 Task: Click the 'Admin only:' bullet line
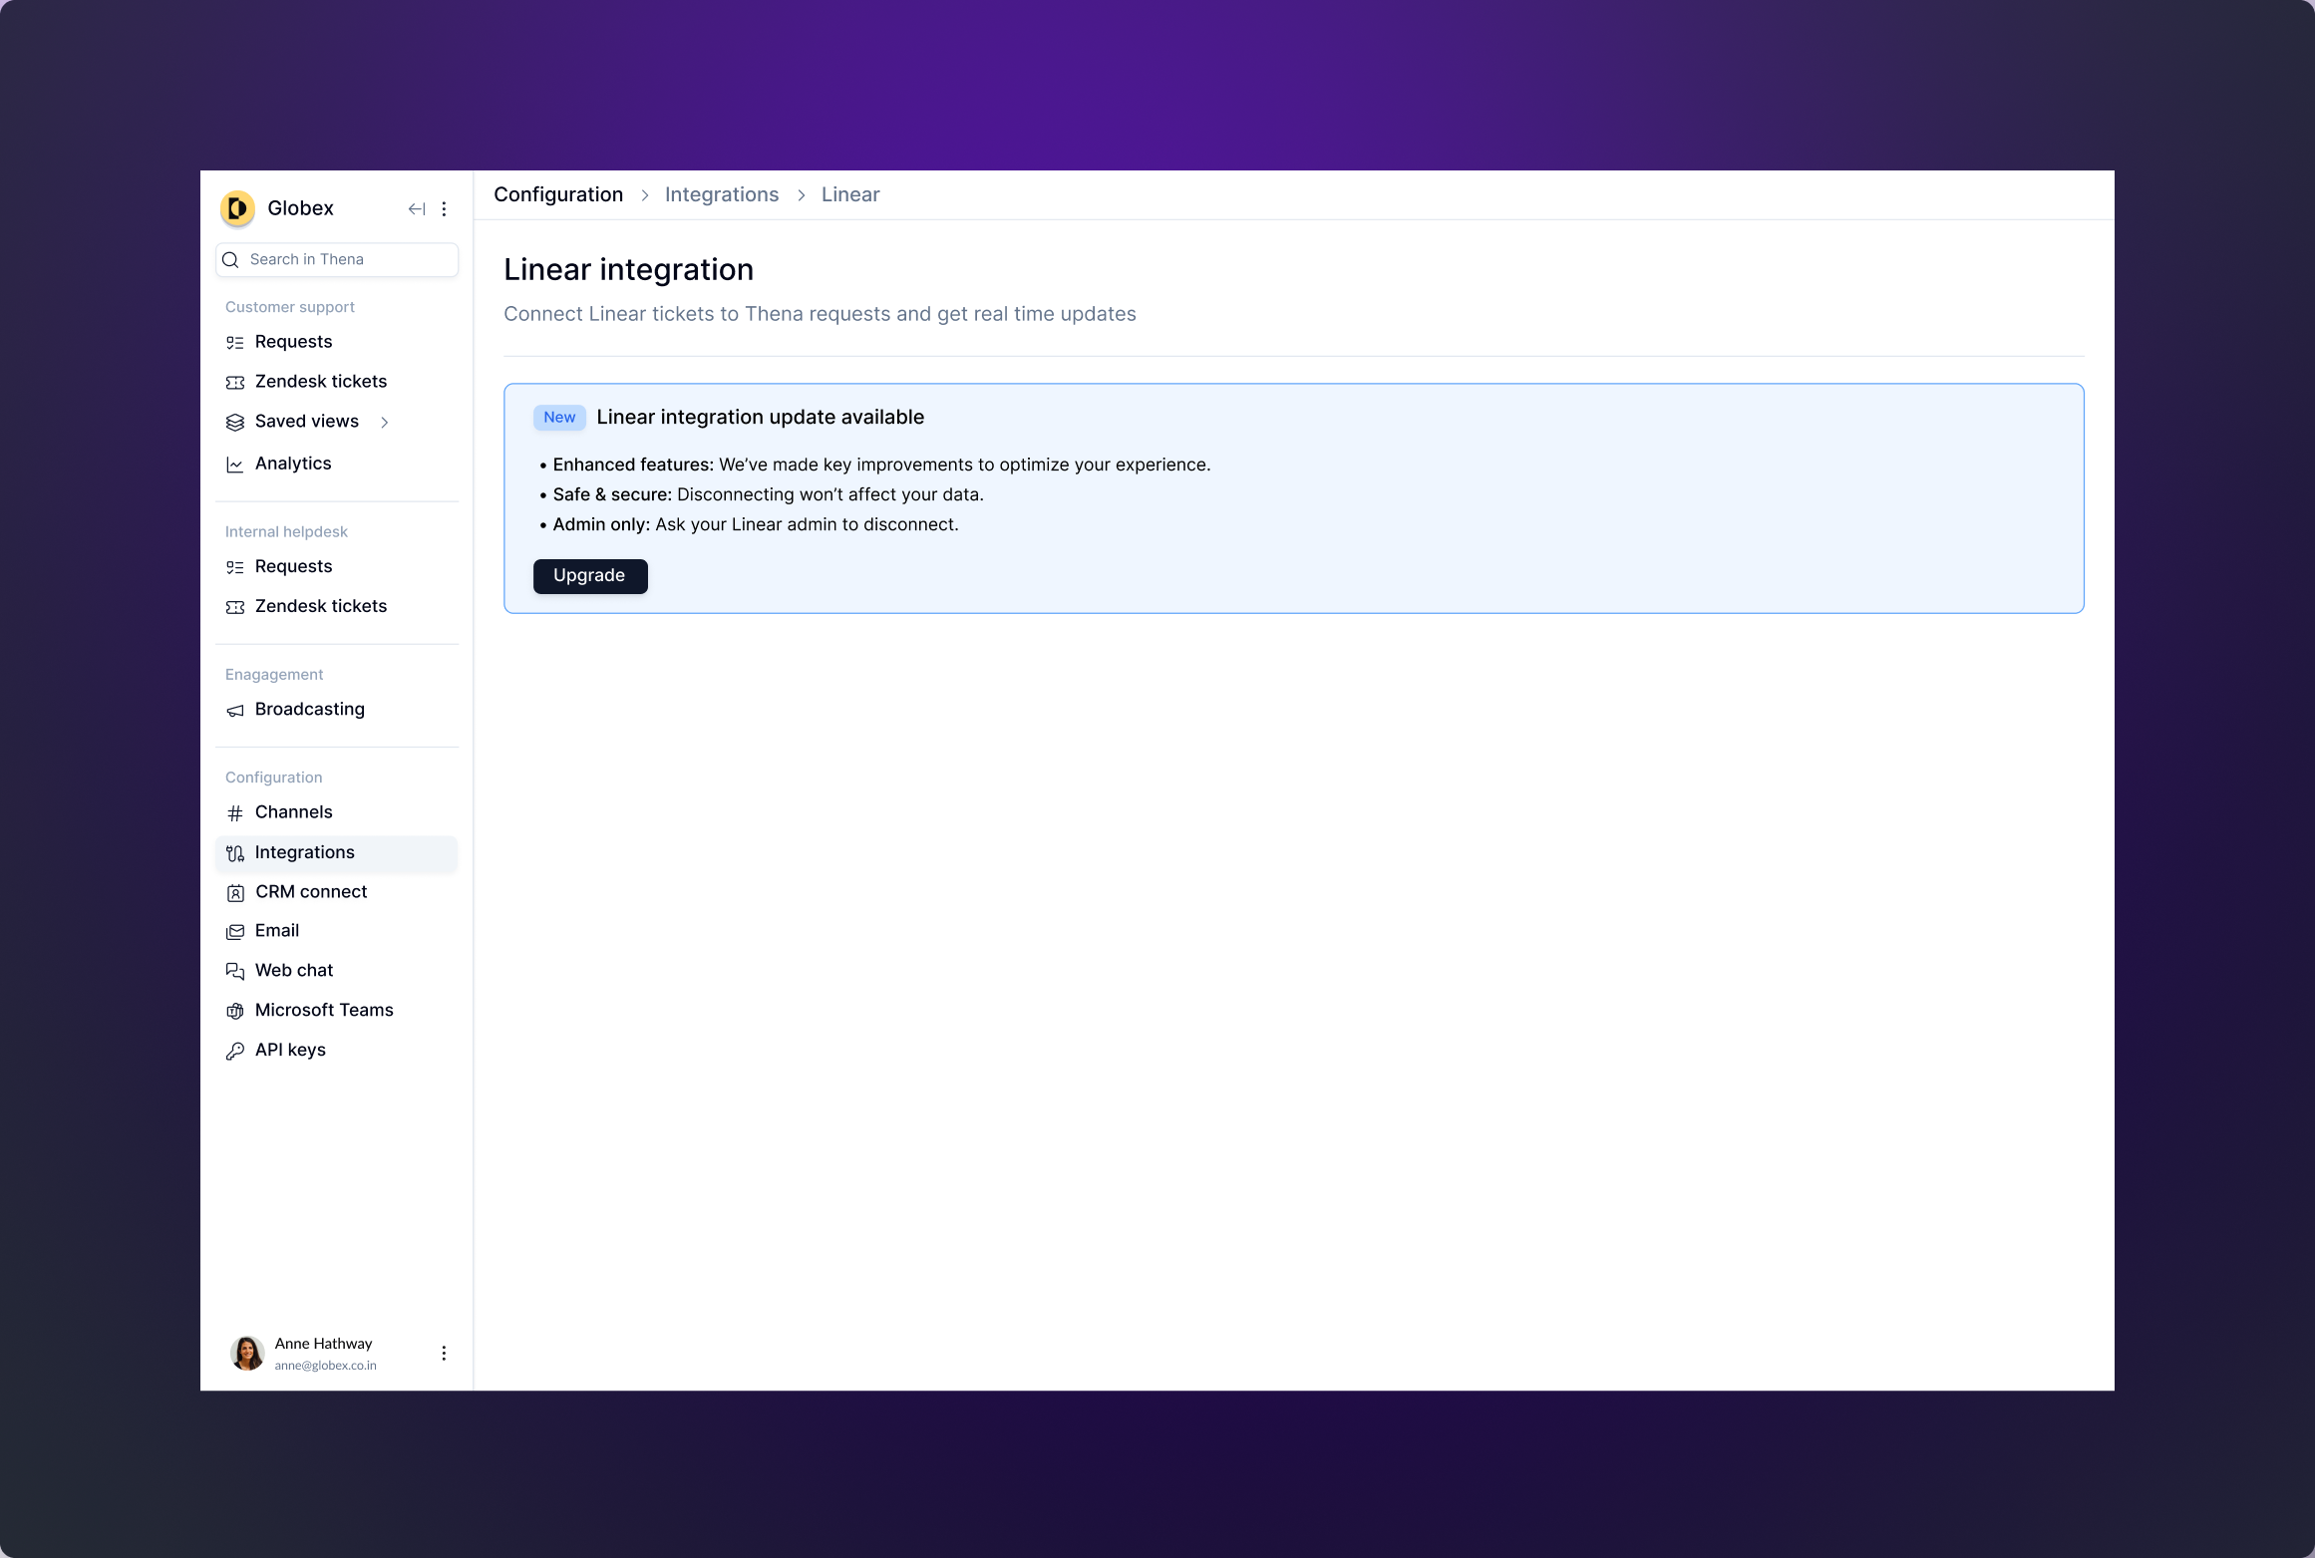click(749, 525)
